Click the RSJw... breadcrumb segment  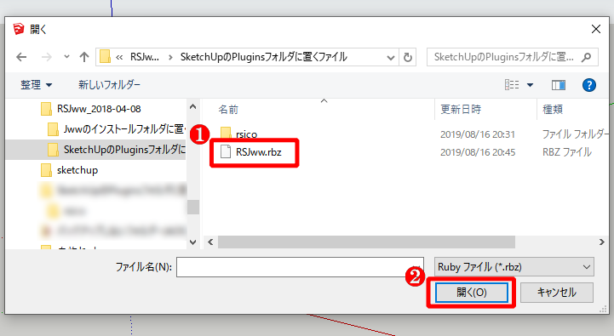pos(145,57)
